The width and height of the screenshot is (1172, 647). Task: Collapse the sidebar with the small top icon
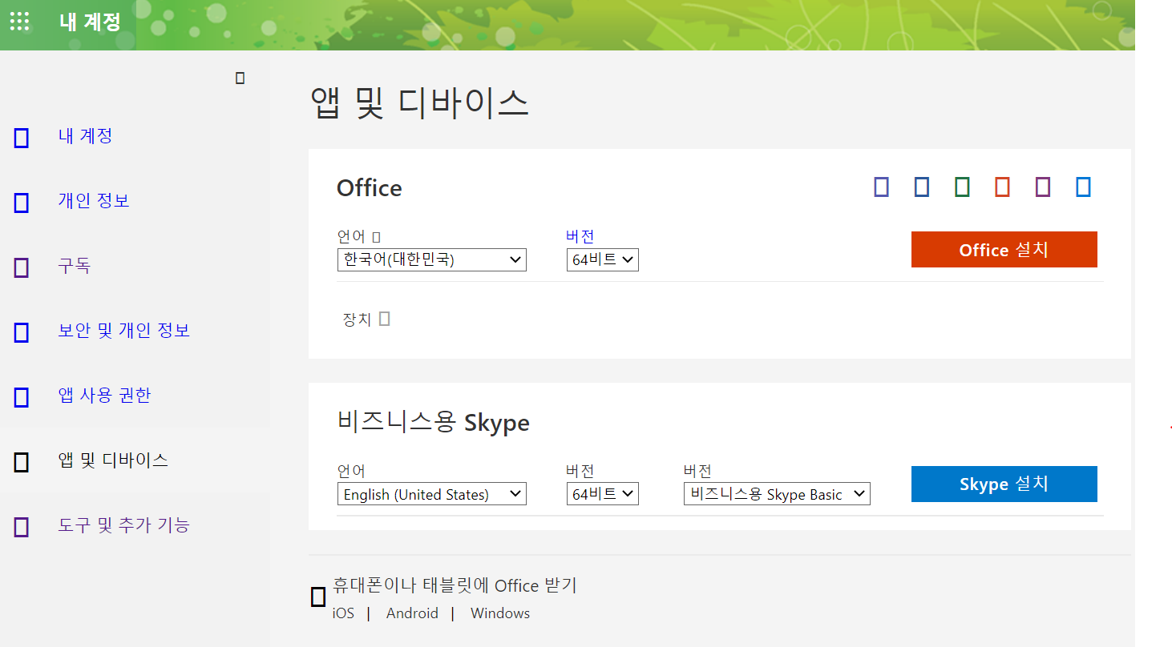(240, 78)
